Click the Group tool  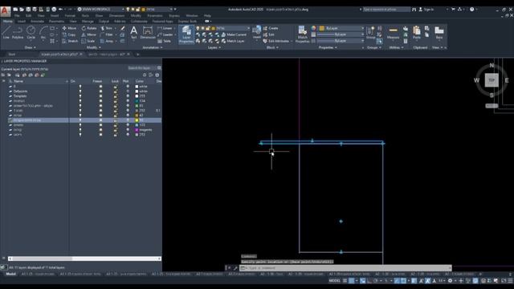tap(370, 33)
